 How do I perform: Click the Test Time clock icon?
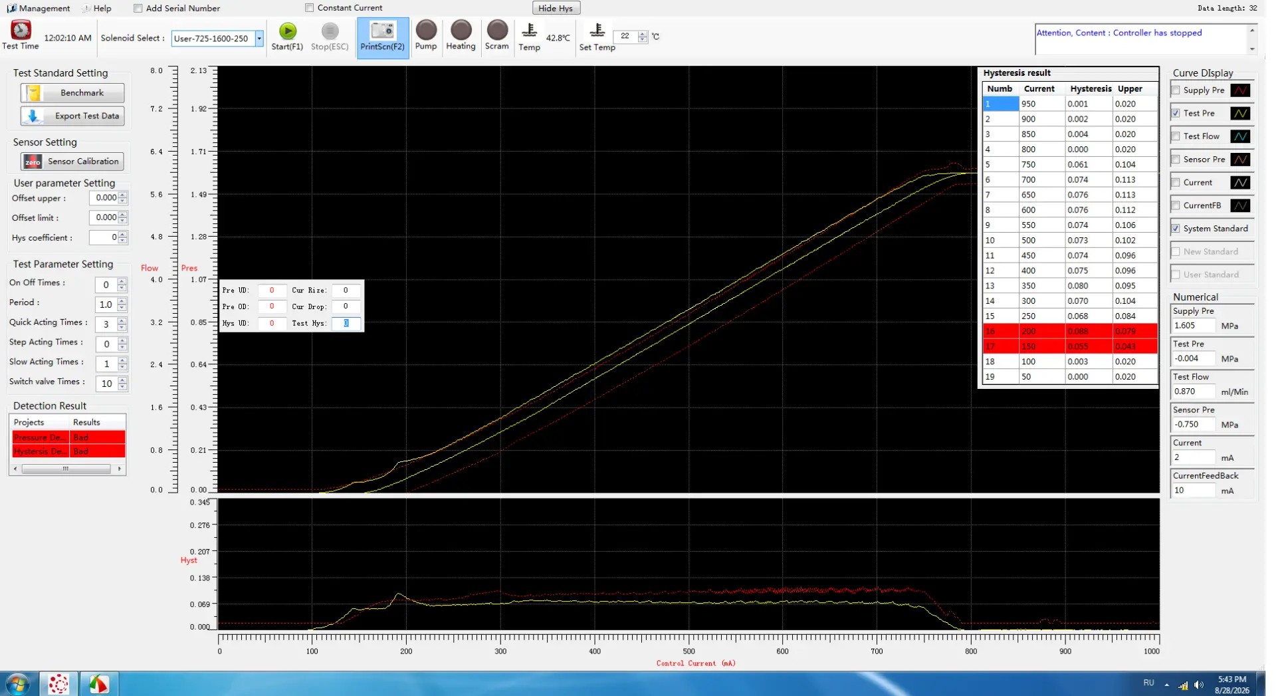click(21, 30)
